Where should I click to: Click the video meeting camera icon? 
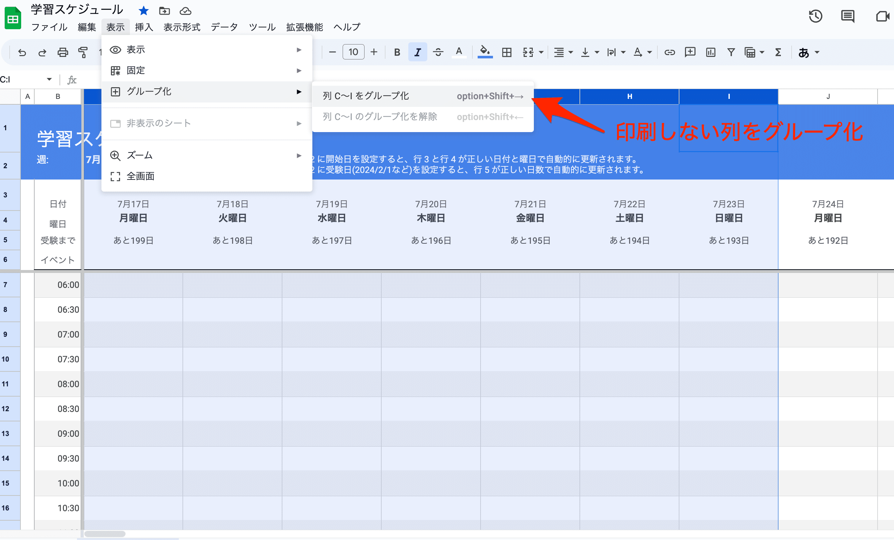(882, 16)
